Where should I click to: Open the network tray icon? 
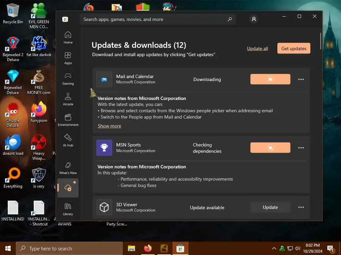coord(290,248)
